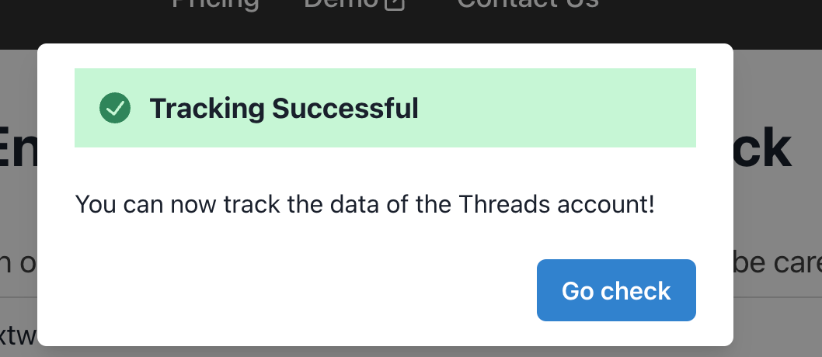Open the Pricing navigation item
Screen dimensions: 822x357
pyautogui.click(x=215, y=4)
